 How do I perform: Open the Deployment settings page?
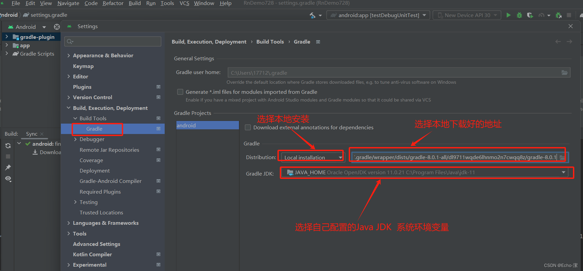(95, 171)
